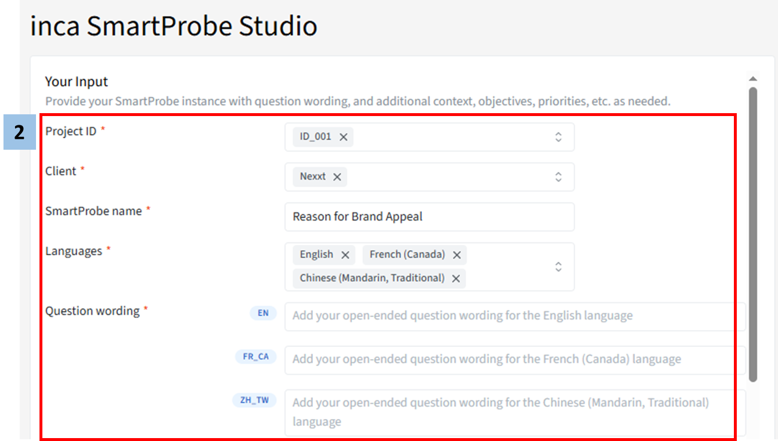Click the Nexxt client tag label

point(312,177)
